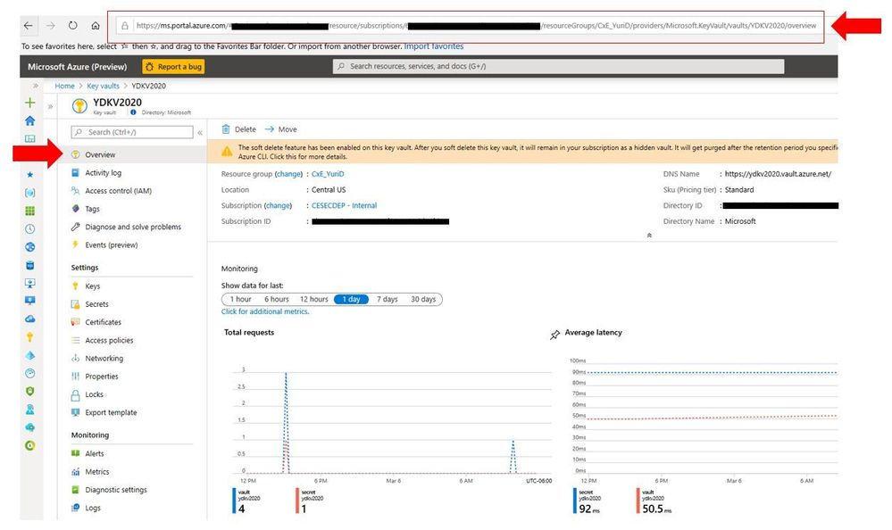Viewport: 892px width, 530px height.
Task: Open the green grid All resources icon
Action: click(30, 211)
